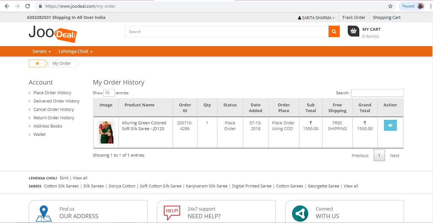Click Cotton Silk Sarees footer link

61,186
